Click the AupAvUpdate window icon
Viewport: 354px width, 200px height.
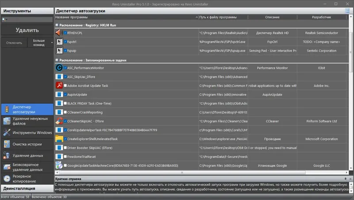click(x=59, y=94)
